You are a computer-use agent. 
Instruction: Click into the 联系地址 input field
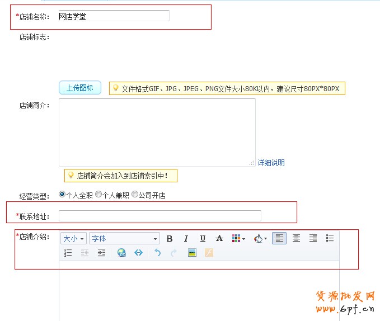(159, 216)
